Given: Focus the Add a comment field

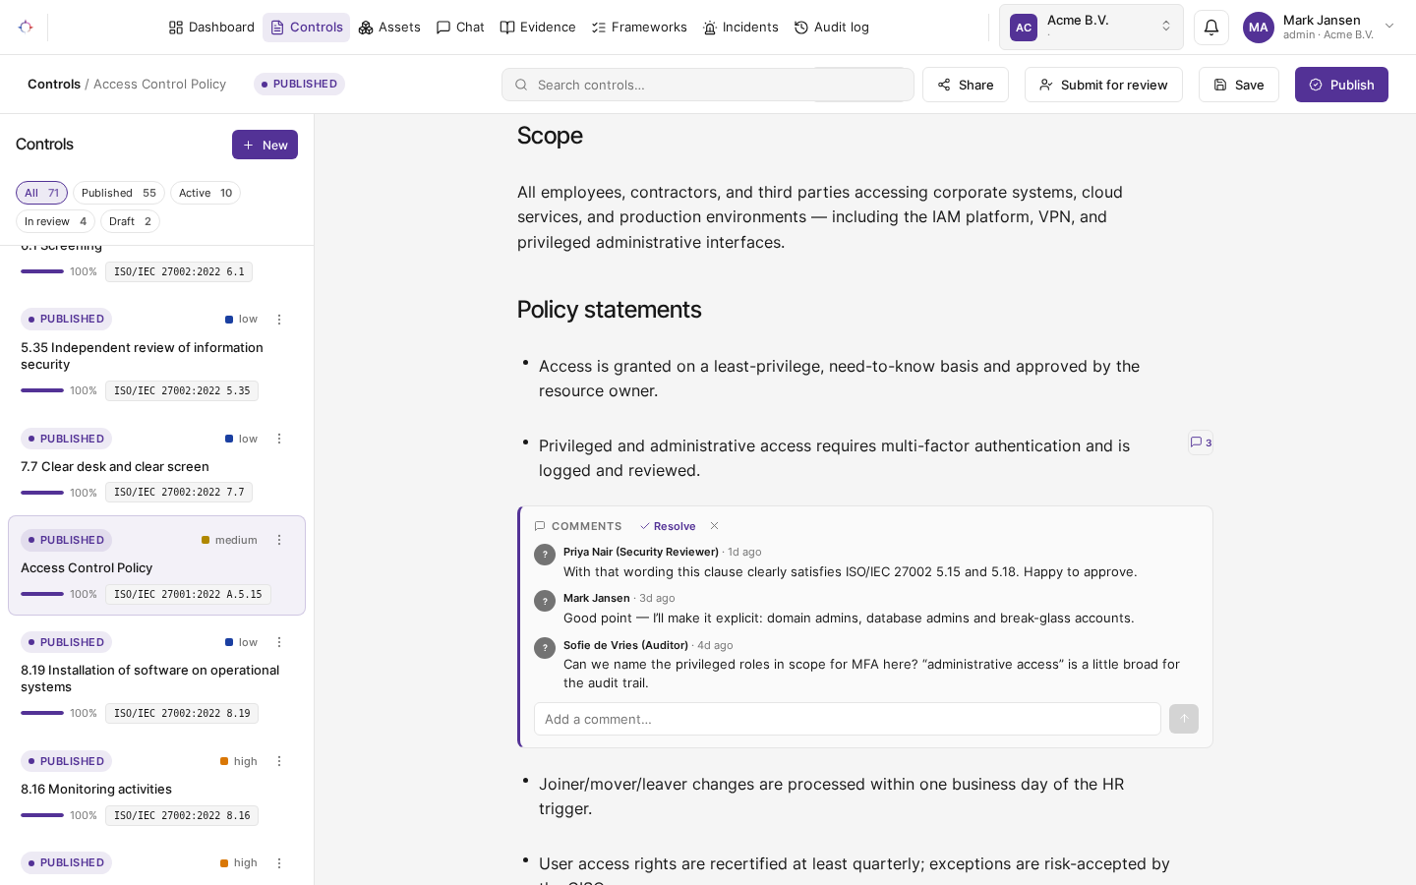Looking at the screenshot, I should (848, 719).
